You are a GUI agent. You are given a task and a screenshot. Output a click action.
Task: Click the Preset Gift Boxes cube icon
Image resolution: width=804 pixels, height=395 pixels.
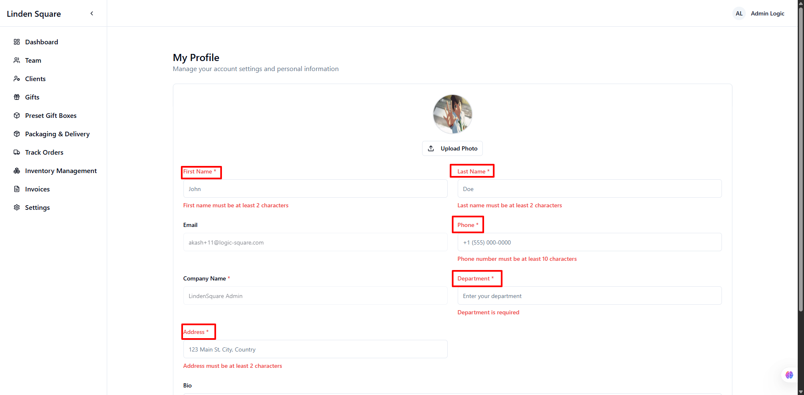17,115
